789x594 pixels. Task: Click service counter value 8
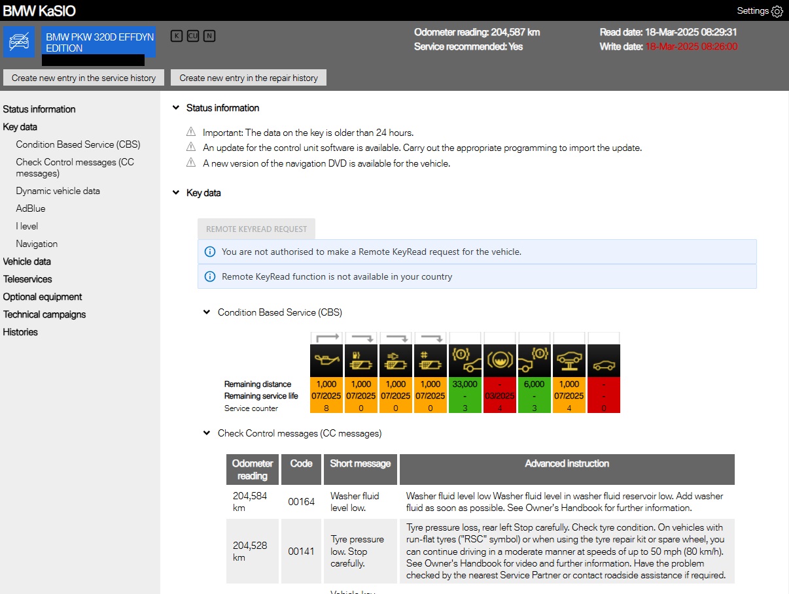coord(326,408)
